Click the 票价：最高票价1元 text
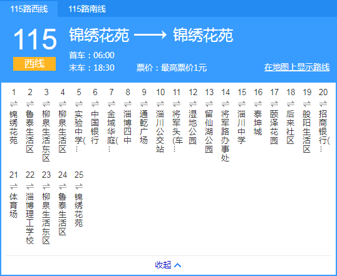The image size is (337, 276). tap(172, 68)
